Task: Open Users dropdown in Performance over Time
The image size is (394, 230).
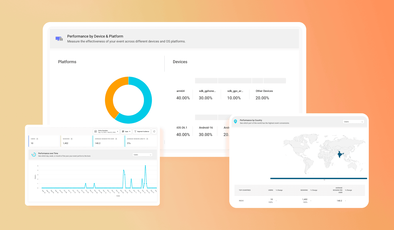Action: pos(142,155)
